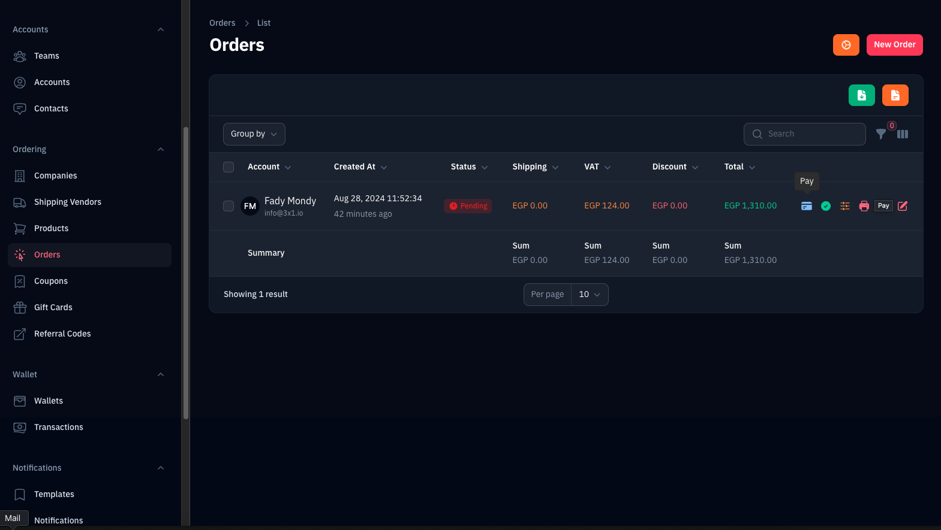Click the Accounts user-circle icon in the sidebar
This screenshot has height=530, width=941.
point(20,82)
